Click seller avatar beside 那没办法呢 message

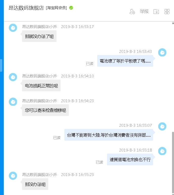(13, 176)
